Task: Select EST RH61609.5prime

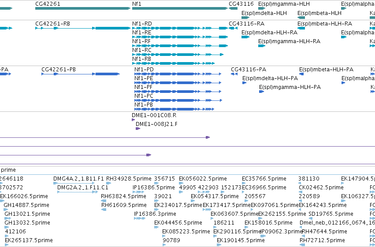Action: tap(104, 210)
